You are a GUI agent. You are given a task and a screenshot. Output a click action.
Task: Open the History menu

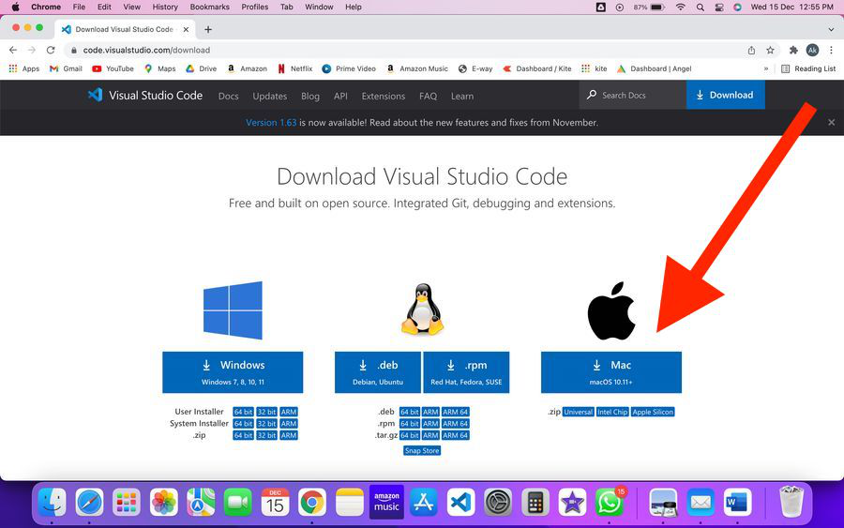point(165,7)
